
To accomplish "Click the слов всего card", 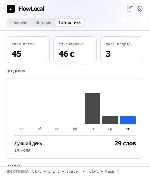I will (x=28, y=50).
